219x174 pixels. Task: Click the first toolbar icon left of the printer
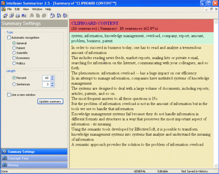pyautogui.click(x=5, y=16)
